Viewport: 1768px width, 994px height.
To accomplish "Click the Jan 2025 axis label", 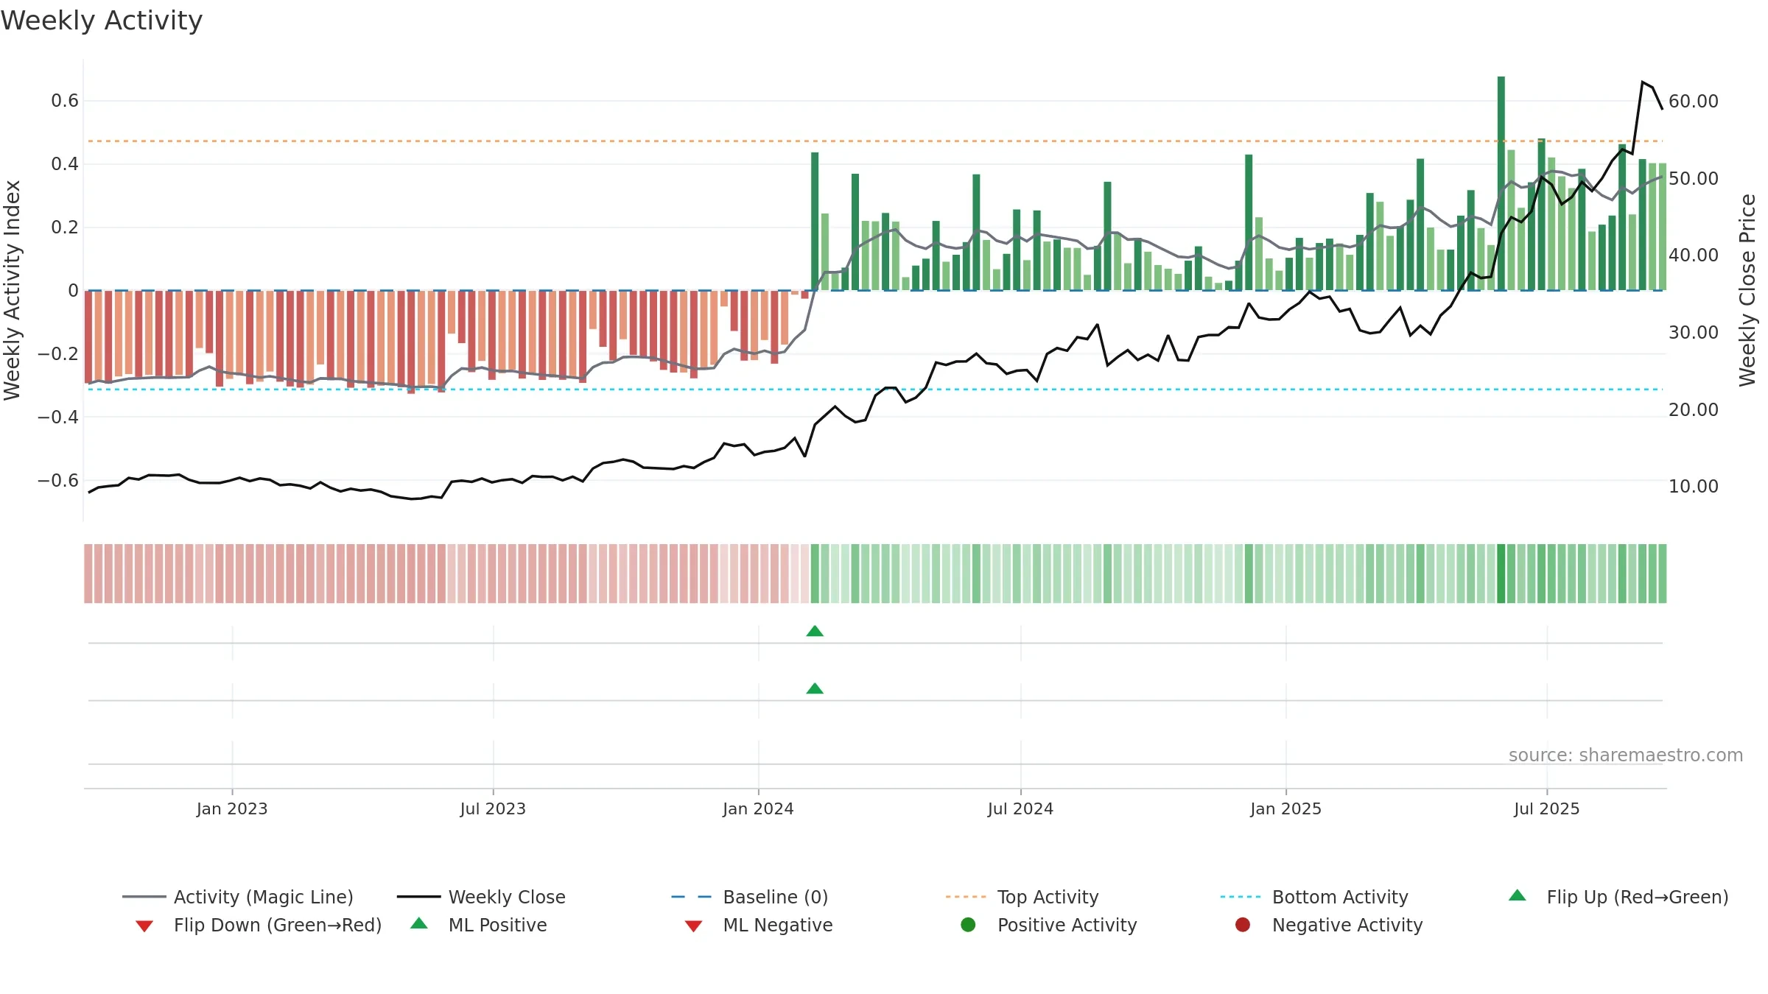I will (x=1285, y=808).
